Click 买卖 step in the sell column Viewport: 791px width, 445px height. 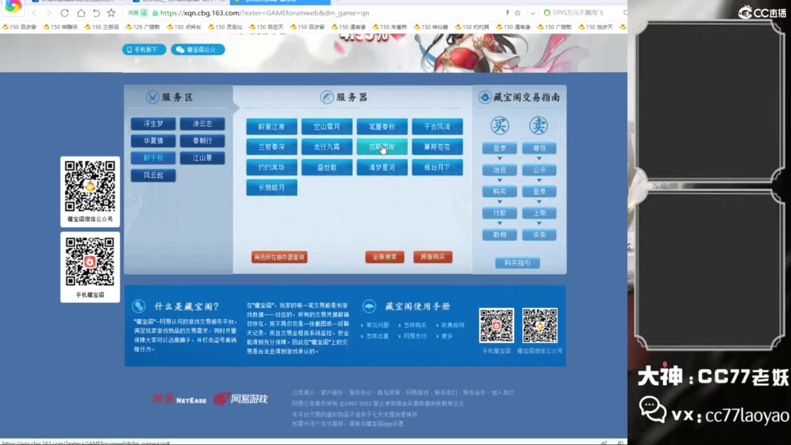coord(539,235)
